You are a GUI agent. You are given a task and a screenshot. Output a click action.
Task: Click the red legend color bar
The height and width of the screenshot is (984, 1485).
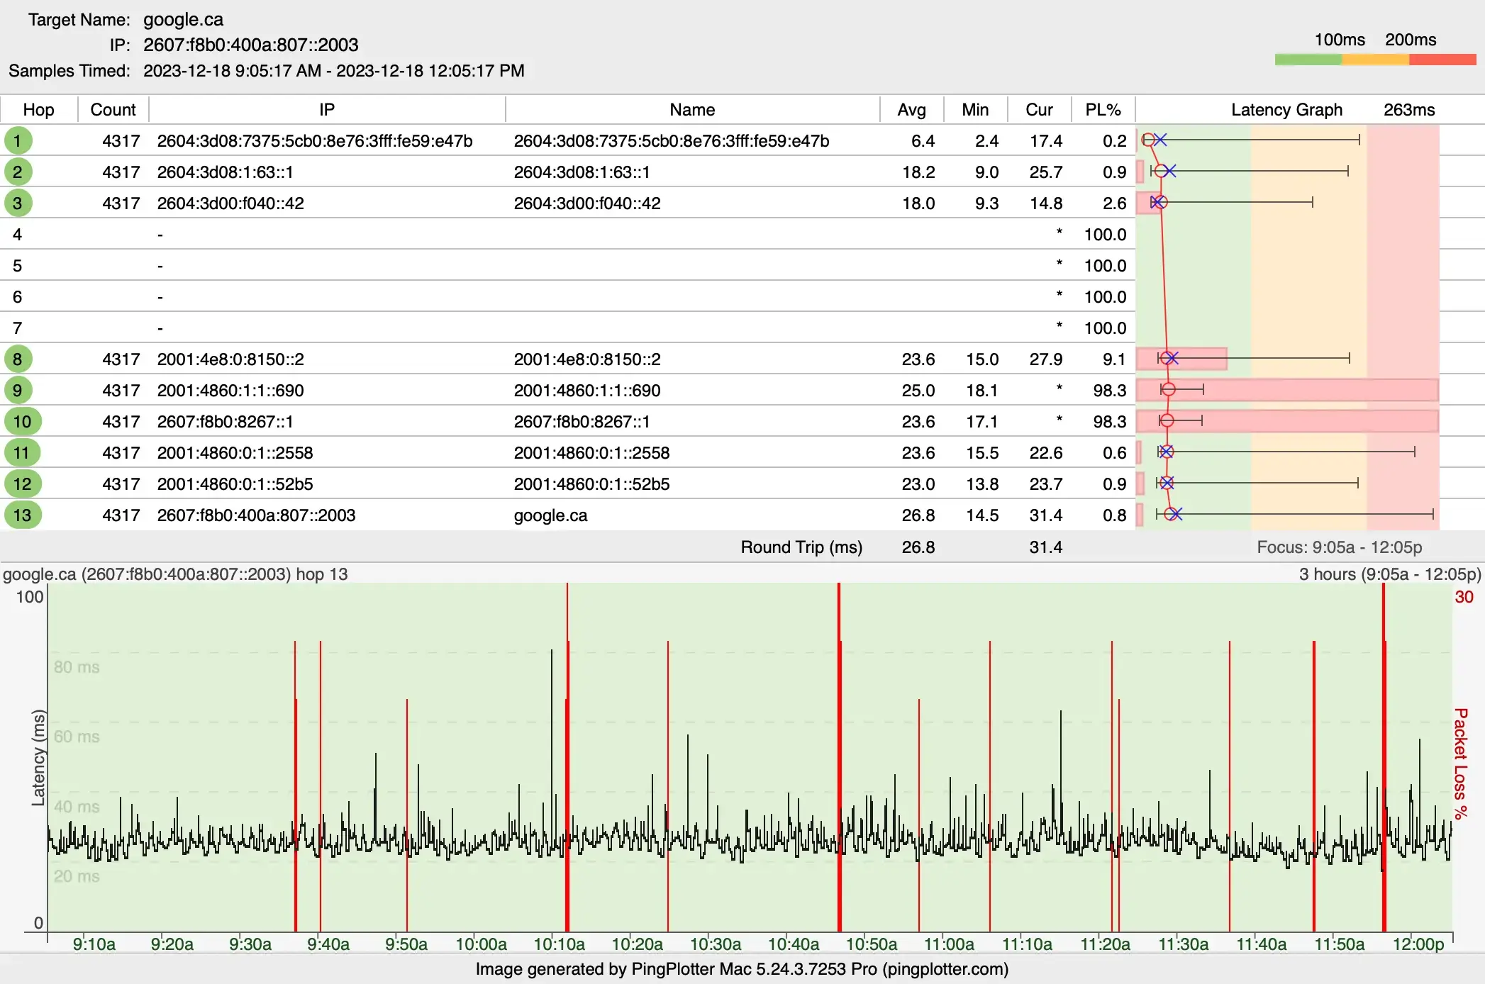tap(1442, 60)
